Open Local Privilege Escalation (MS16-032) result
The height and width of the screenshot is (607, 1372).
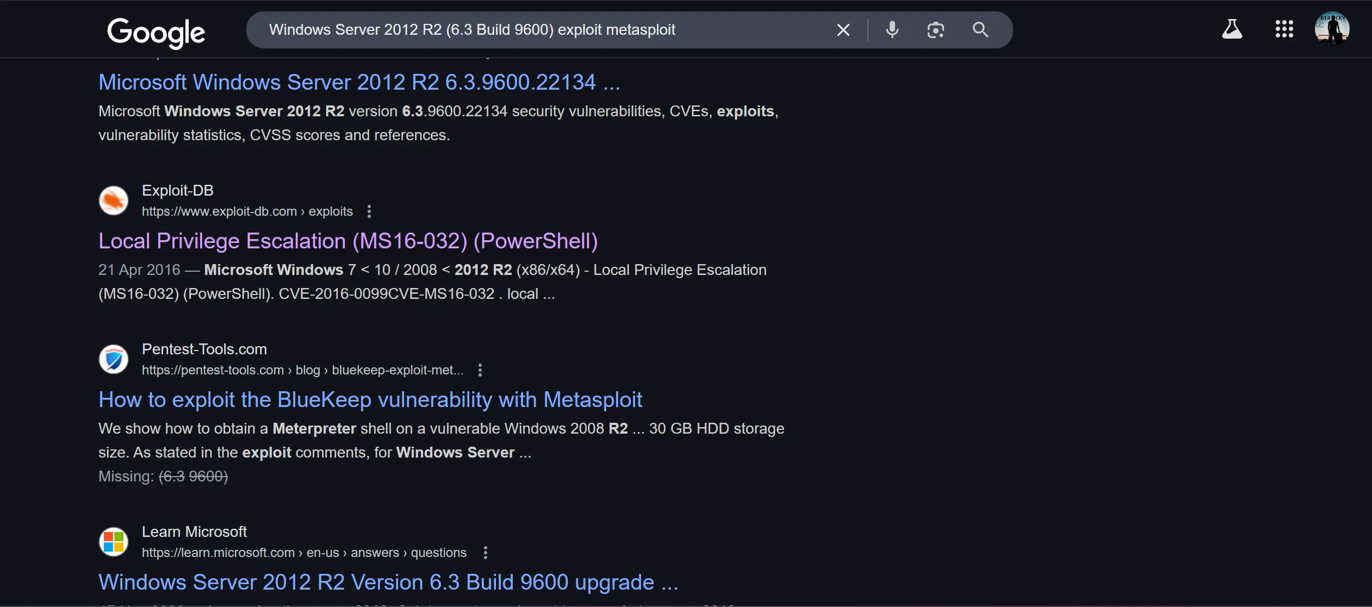click(348, 241)
